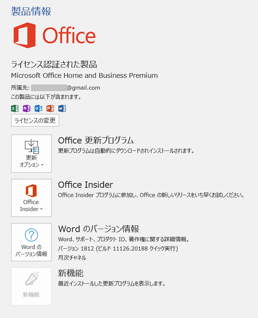Click Microsoft Office Home and Business Premium text
Viewport: 258px width, 318px height.
[84, 75]
